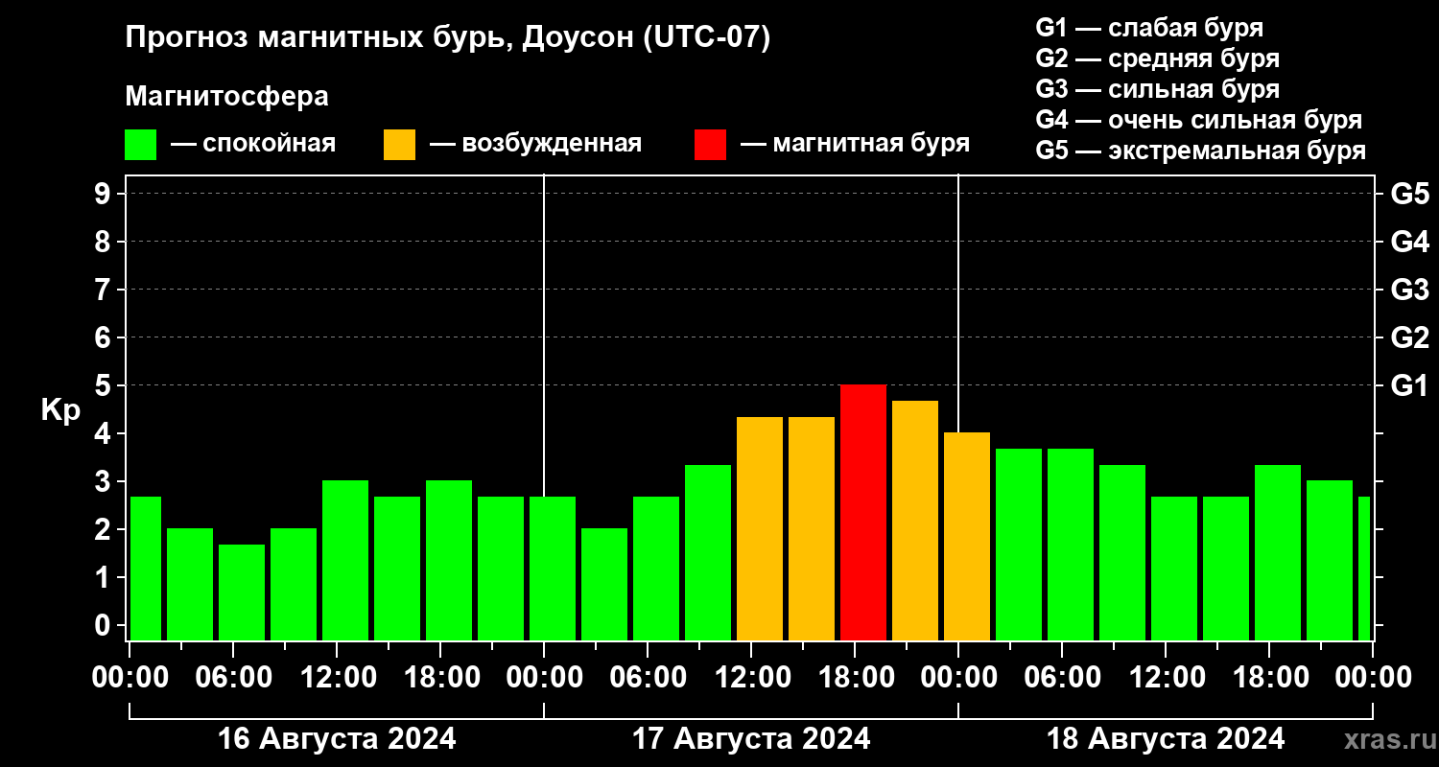The width and height of the screenshot is (1439, 767).
Task: Select the chart title 'Прогноз магнитных бурь, Доусон (UTC-07)'
Action: [448, 39]
